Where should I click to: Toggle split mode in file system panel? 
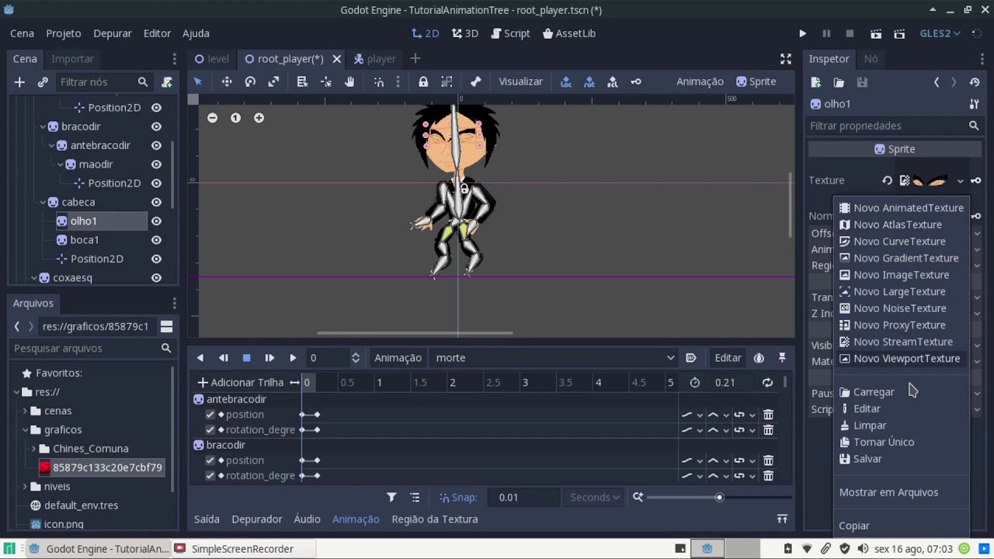[166, 326]
